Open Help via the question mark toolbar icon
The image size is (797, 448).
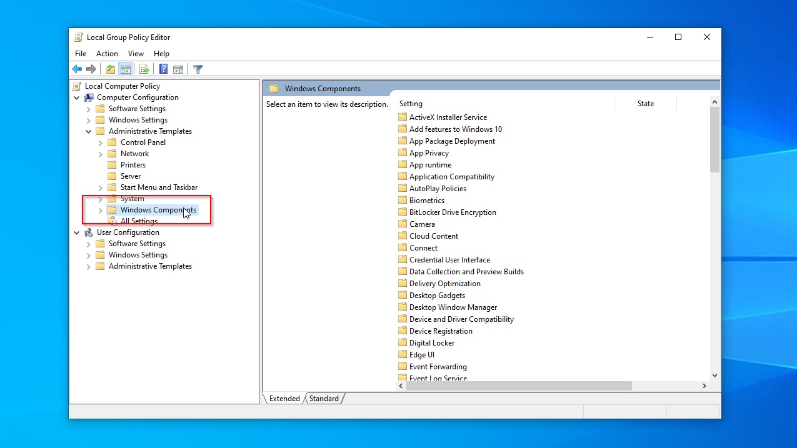164,69
